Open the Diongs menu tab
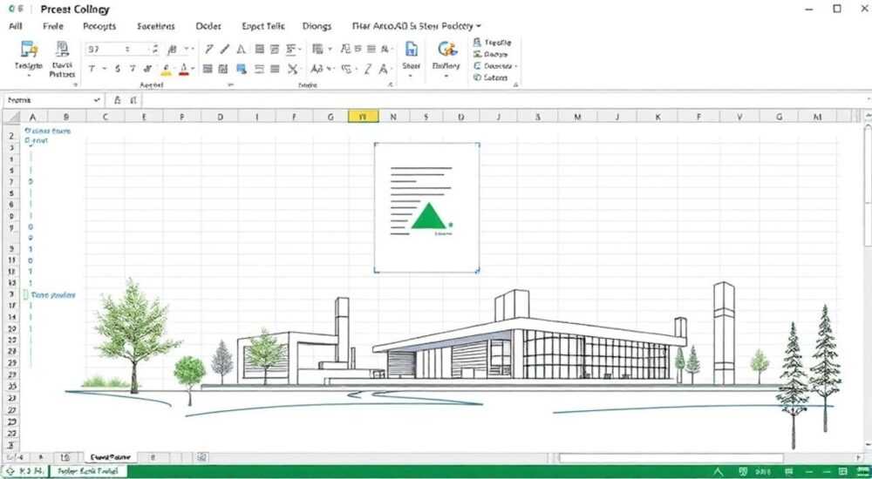This screenshot has width=872, height=479. [x=317, y=26]
